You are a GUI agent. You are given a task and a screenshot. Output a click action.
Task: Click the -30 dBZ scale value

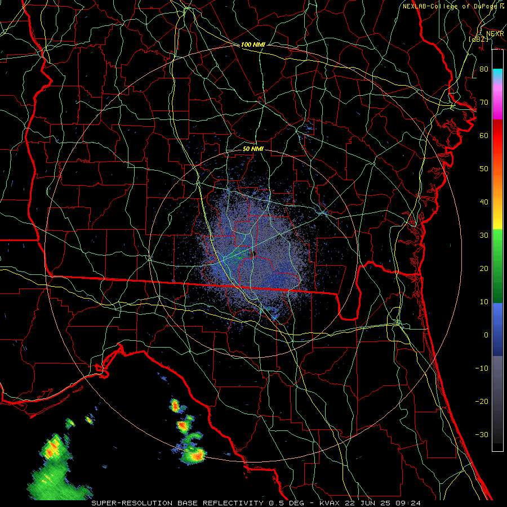click(x=482, y=434)
